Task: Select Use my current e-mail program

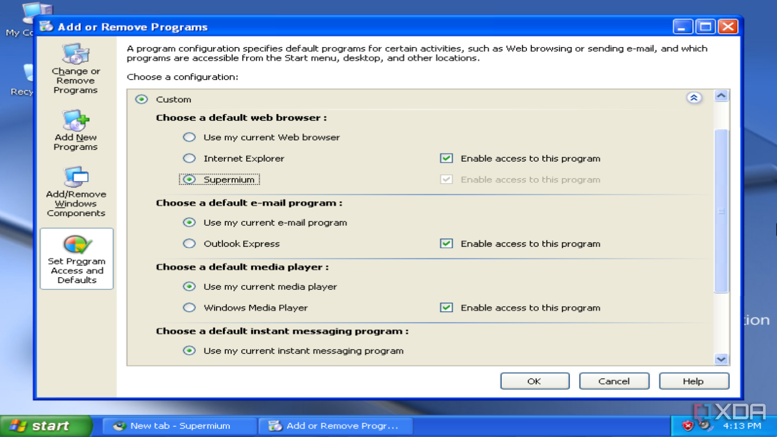Action: point(189,222)
